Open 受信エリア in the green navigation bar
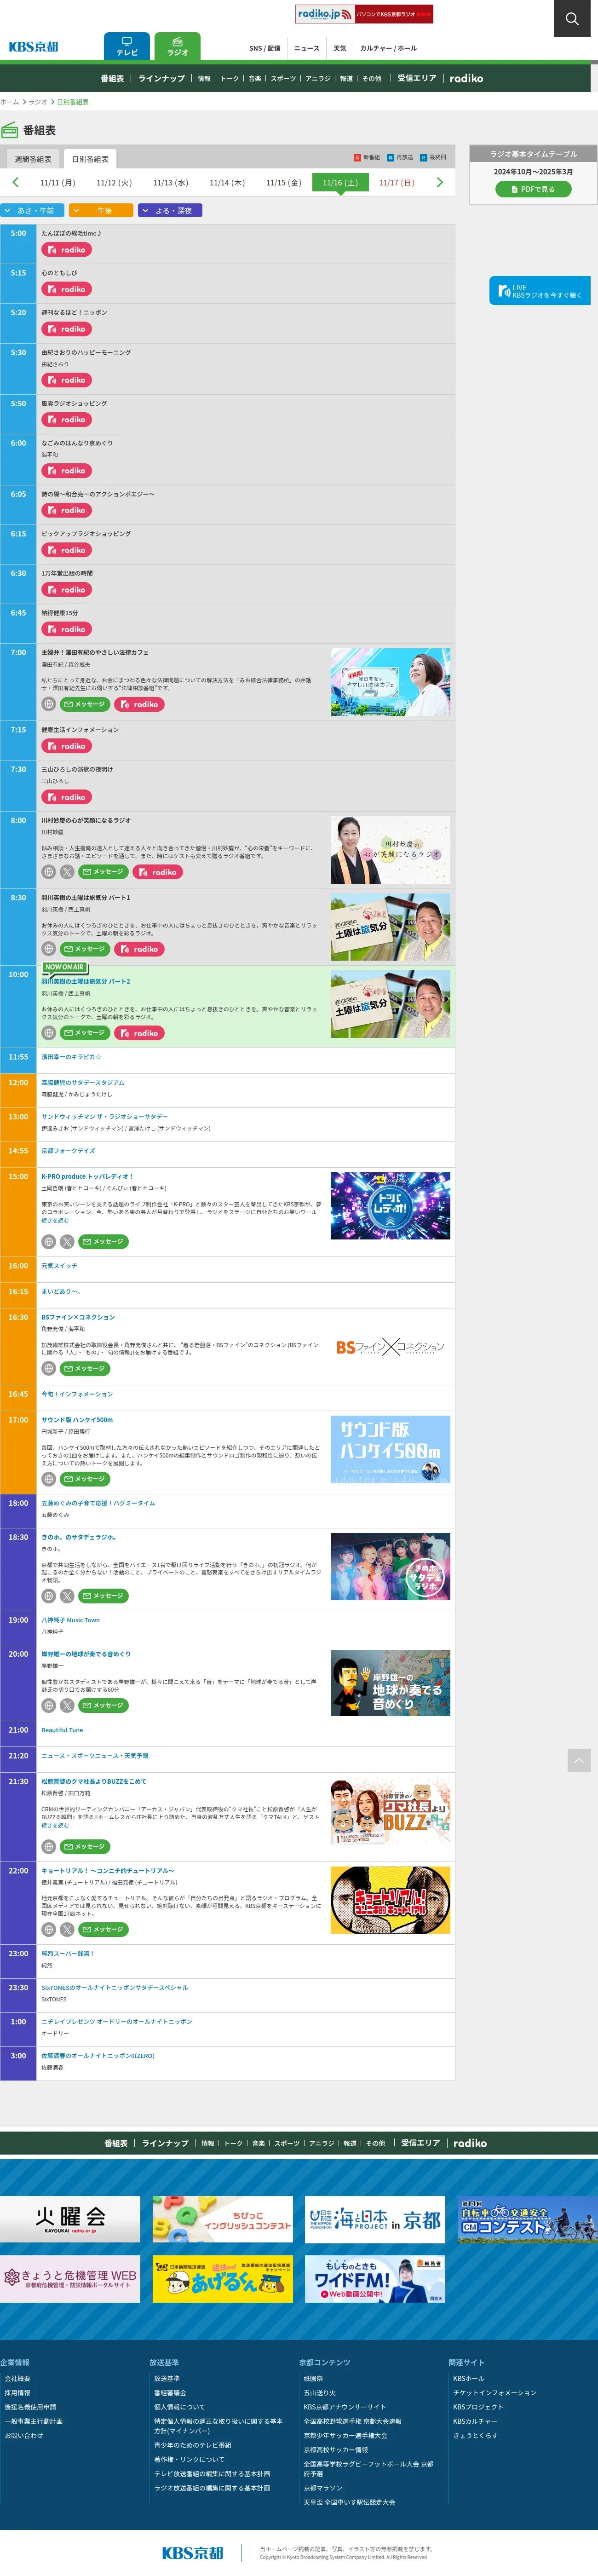 click(417, 78)
